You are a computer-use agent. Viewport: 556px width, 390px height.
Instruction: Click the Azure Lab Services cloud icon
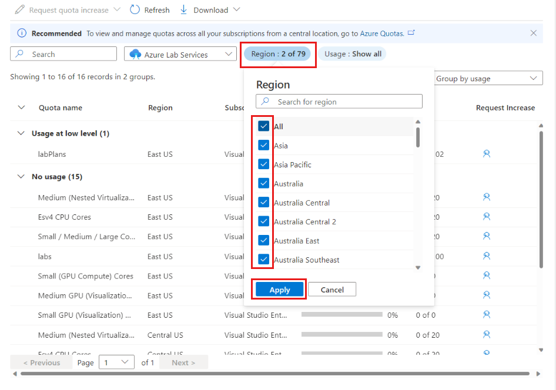tap(135, 54)
